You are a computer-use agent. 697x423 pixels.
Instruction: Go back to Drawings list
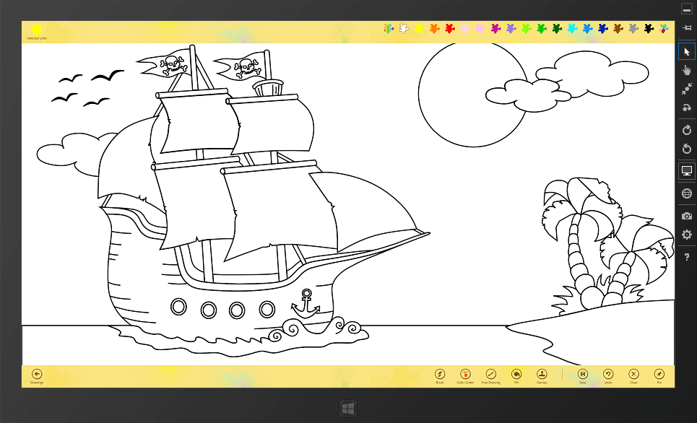click(x=37, y=374)
